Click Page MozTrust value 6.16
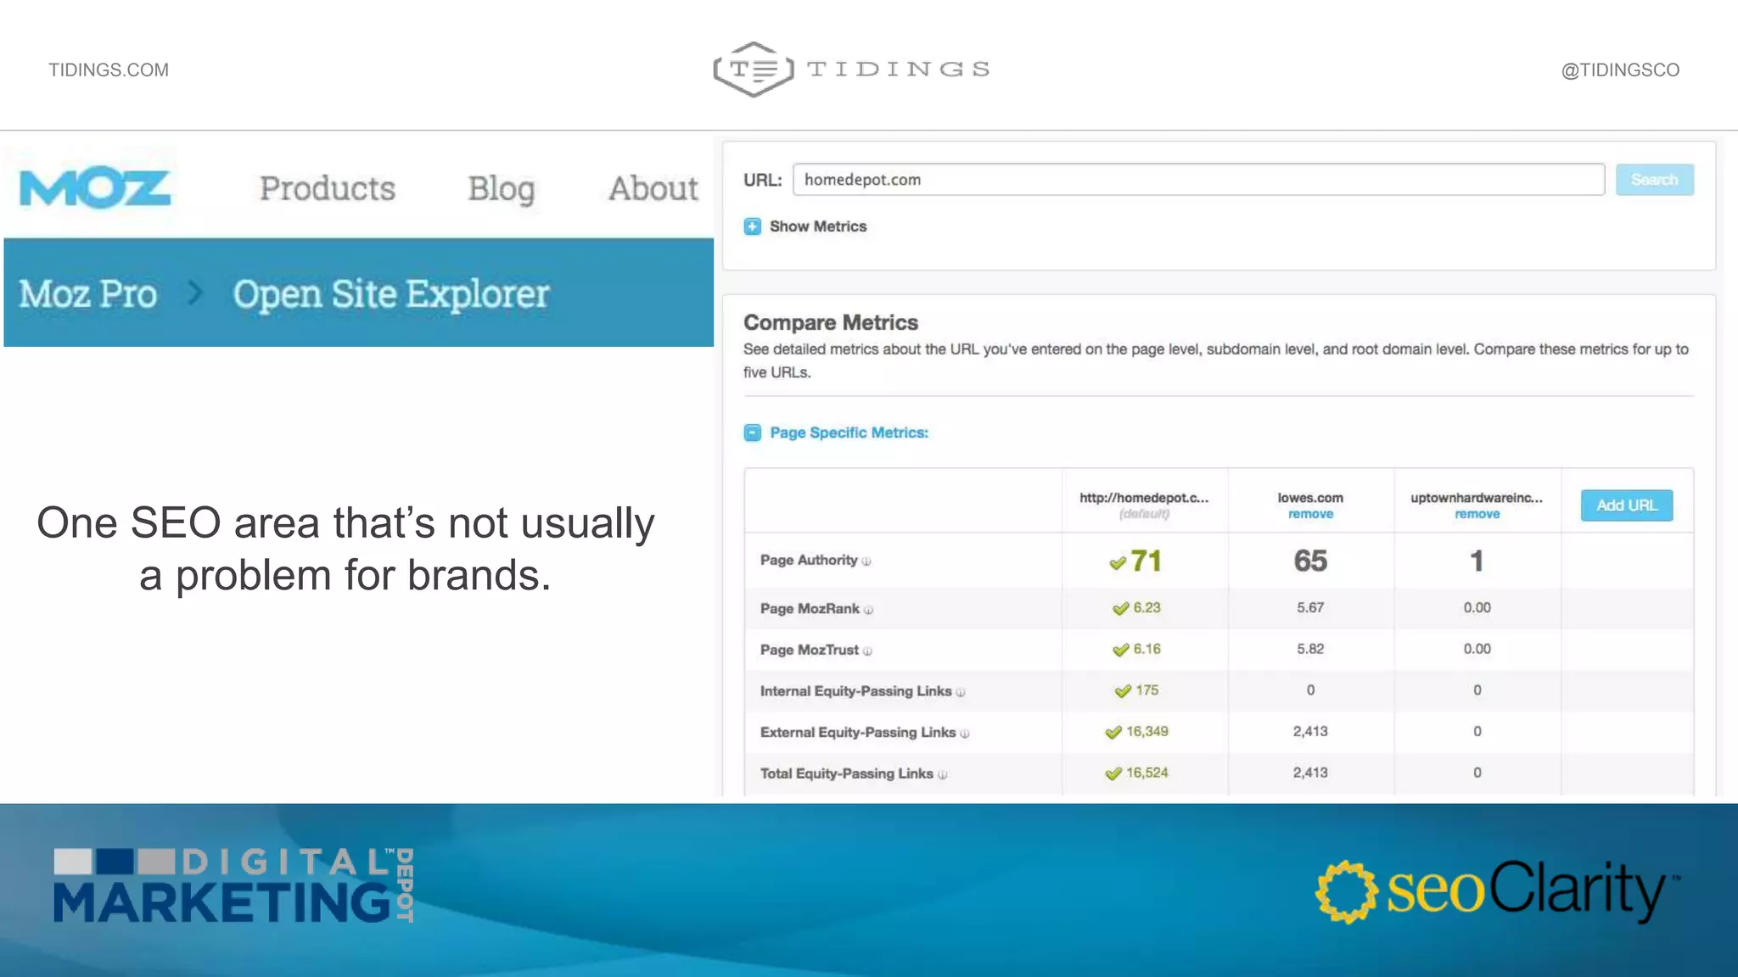 pos(1147,649)
